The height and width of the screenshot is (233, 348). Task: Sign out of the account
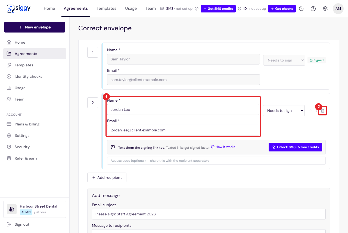(35, 224)
